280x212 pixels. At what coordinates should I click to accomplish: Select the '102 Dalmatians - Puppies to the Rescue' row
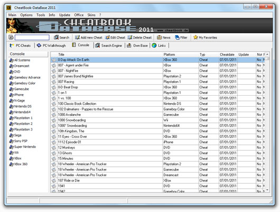coord(158,109)
